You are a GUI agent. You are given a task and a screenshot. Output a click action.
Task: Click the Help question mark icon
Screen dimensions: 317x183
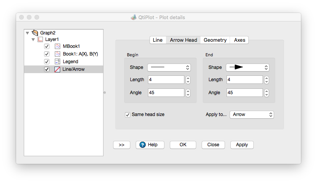(x=143, y=145)
